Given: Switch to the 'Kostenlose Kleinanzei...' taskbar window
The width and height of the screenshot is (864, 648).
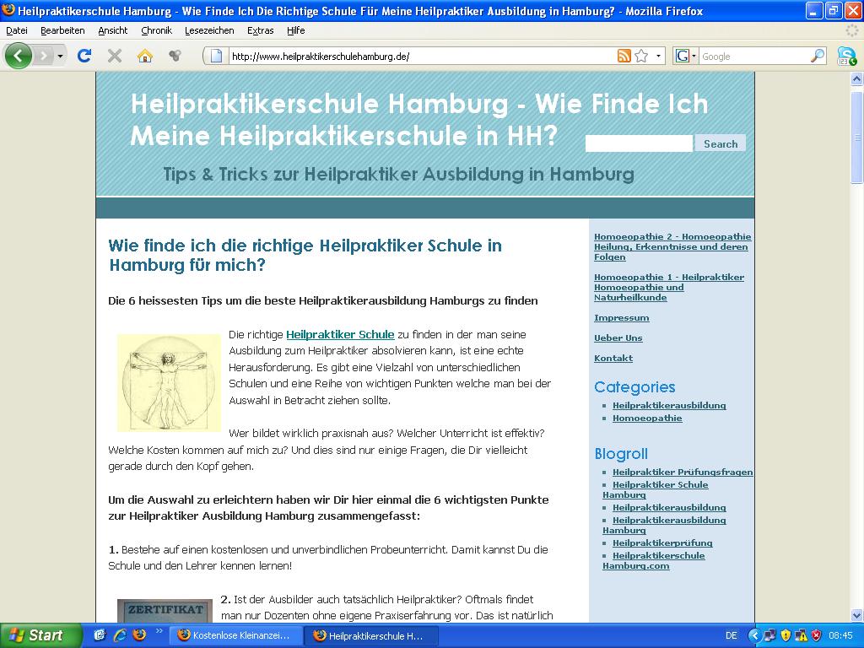Looking at the screenshot, I should point(236,635).
